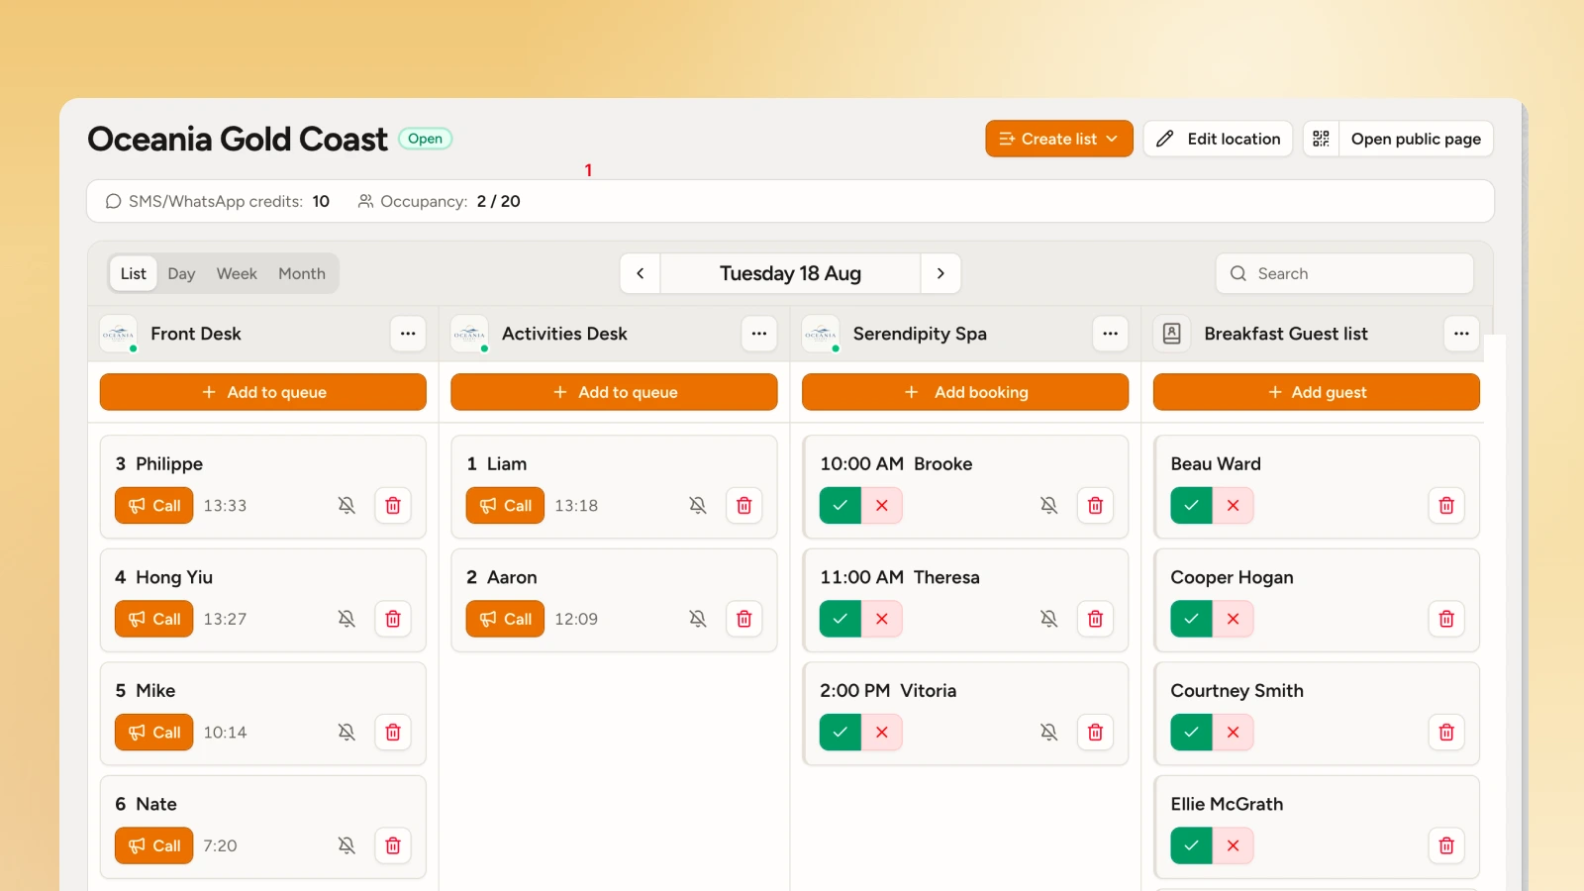
Task: Go to the previous day
Action: coord(641,273)
